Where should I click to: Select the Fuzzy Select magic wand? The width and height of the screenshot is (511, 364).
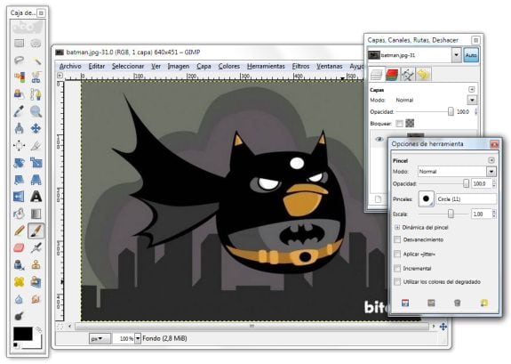36,61
